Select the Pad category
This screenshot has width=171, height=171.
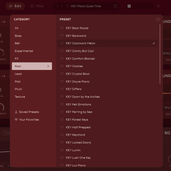[x=17, y=81]
